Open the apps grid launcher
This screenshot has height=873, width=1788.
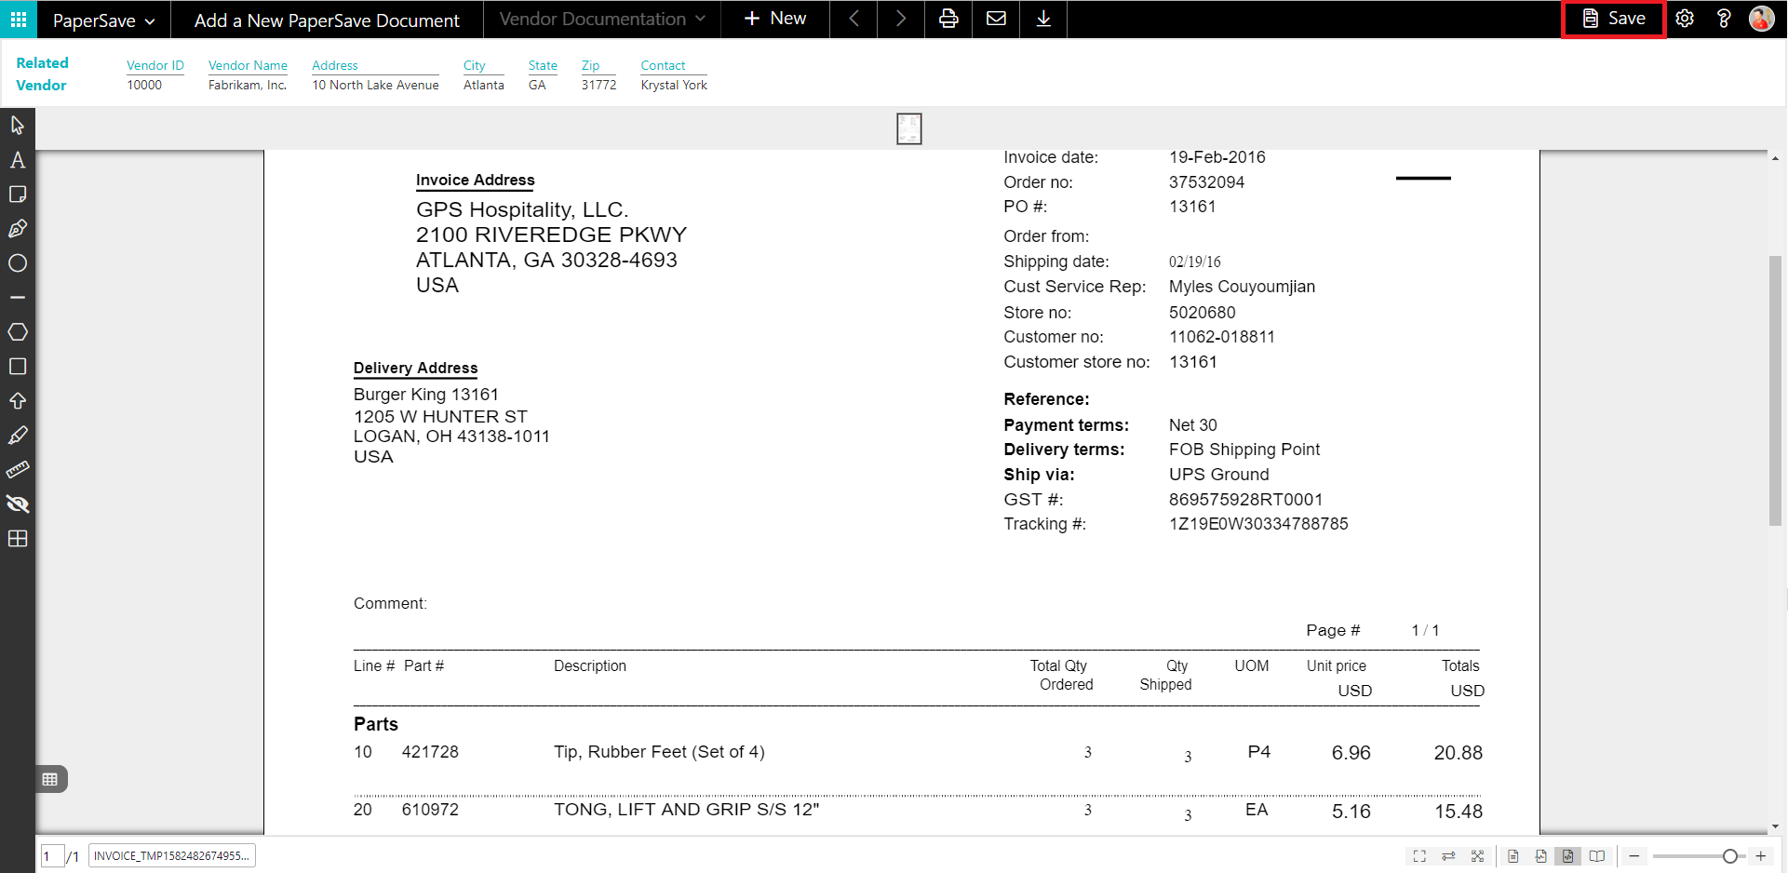coord(18,19)
